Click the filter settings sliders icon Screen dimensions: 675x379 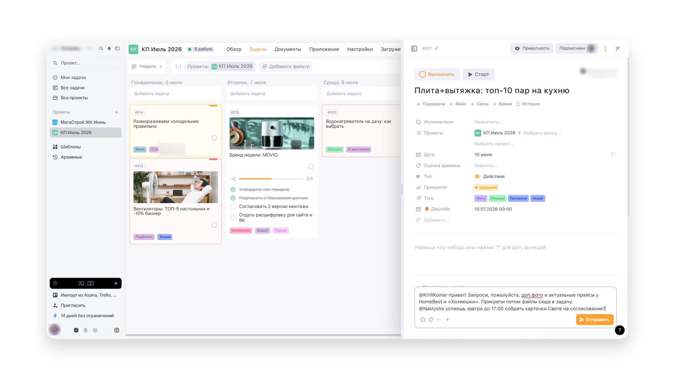point(178,67)
